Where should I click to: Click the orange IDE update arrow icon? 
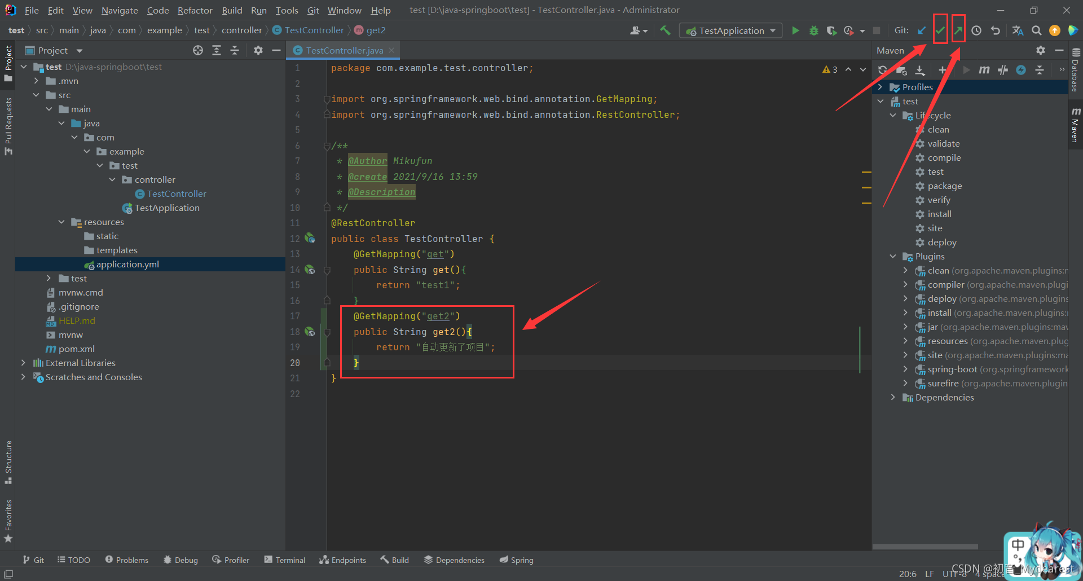click(1055, 30)
